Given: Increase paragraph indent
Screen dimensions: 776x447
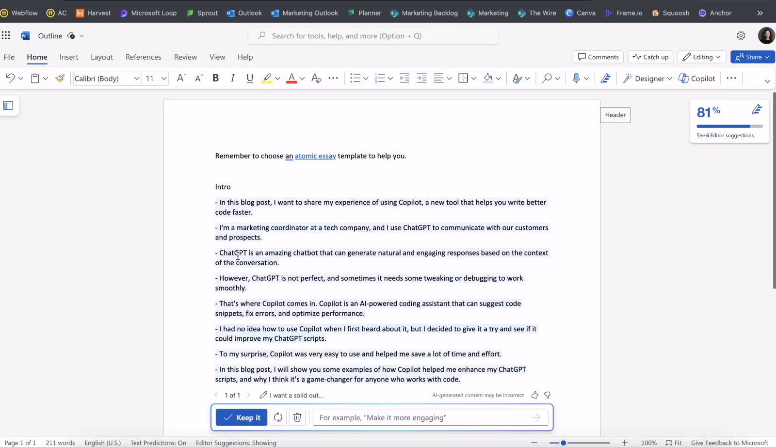Looking at the screenshot, I should tap(422, 78).
